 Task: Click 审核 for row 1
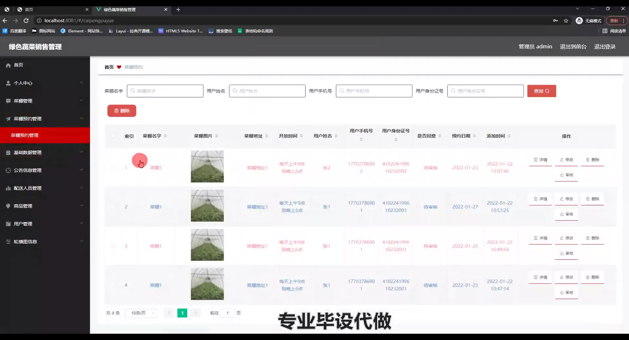566,175
